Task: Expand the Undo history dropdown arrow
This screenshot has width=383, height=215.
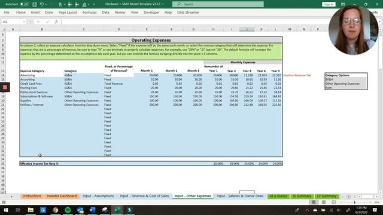Action: [x=46, y=4]
